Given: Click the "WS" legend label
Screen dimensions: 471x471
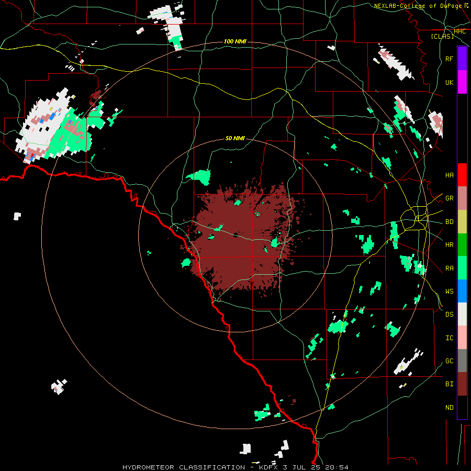Looking at the screenshot, I should click(x=450, y=291).
